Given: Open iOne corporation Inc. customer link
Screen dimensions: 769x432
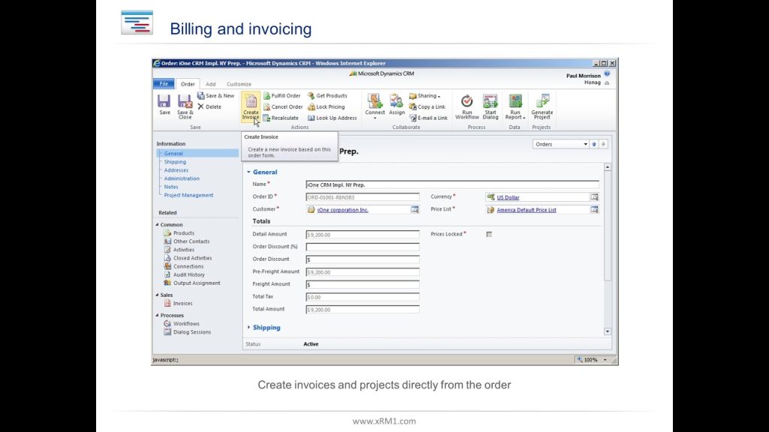Looking at the screenshot, I should pyautogui.click(x=342, y=210).
